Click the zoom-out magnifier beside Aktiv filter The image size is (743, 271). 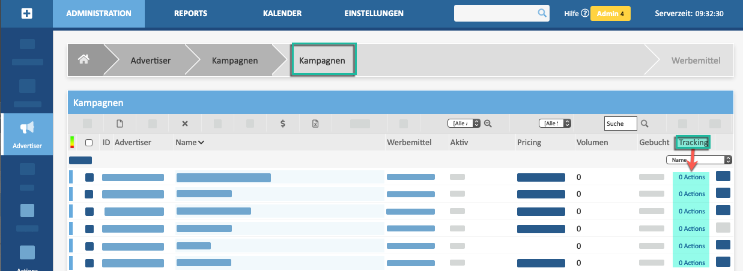[x=488, y=124]
